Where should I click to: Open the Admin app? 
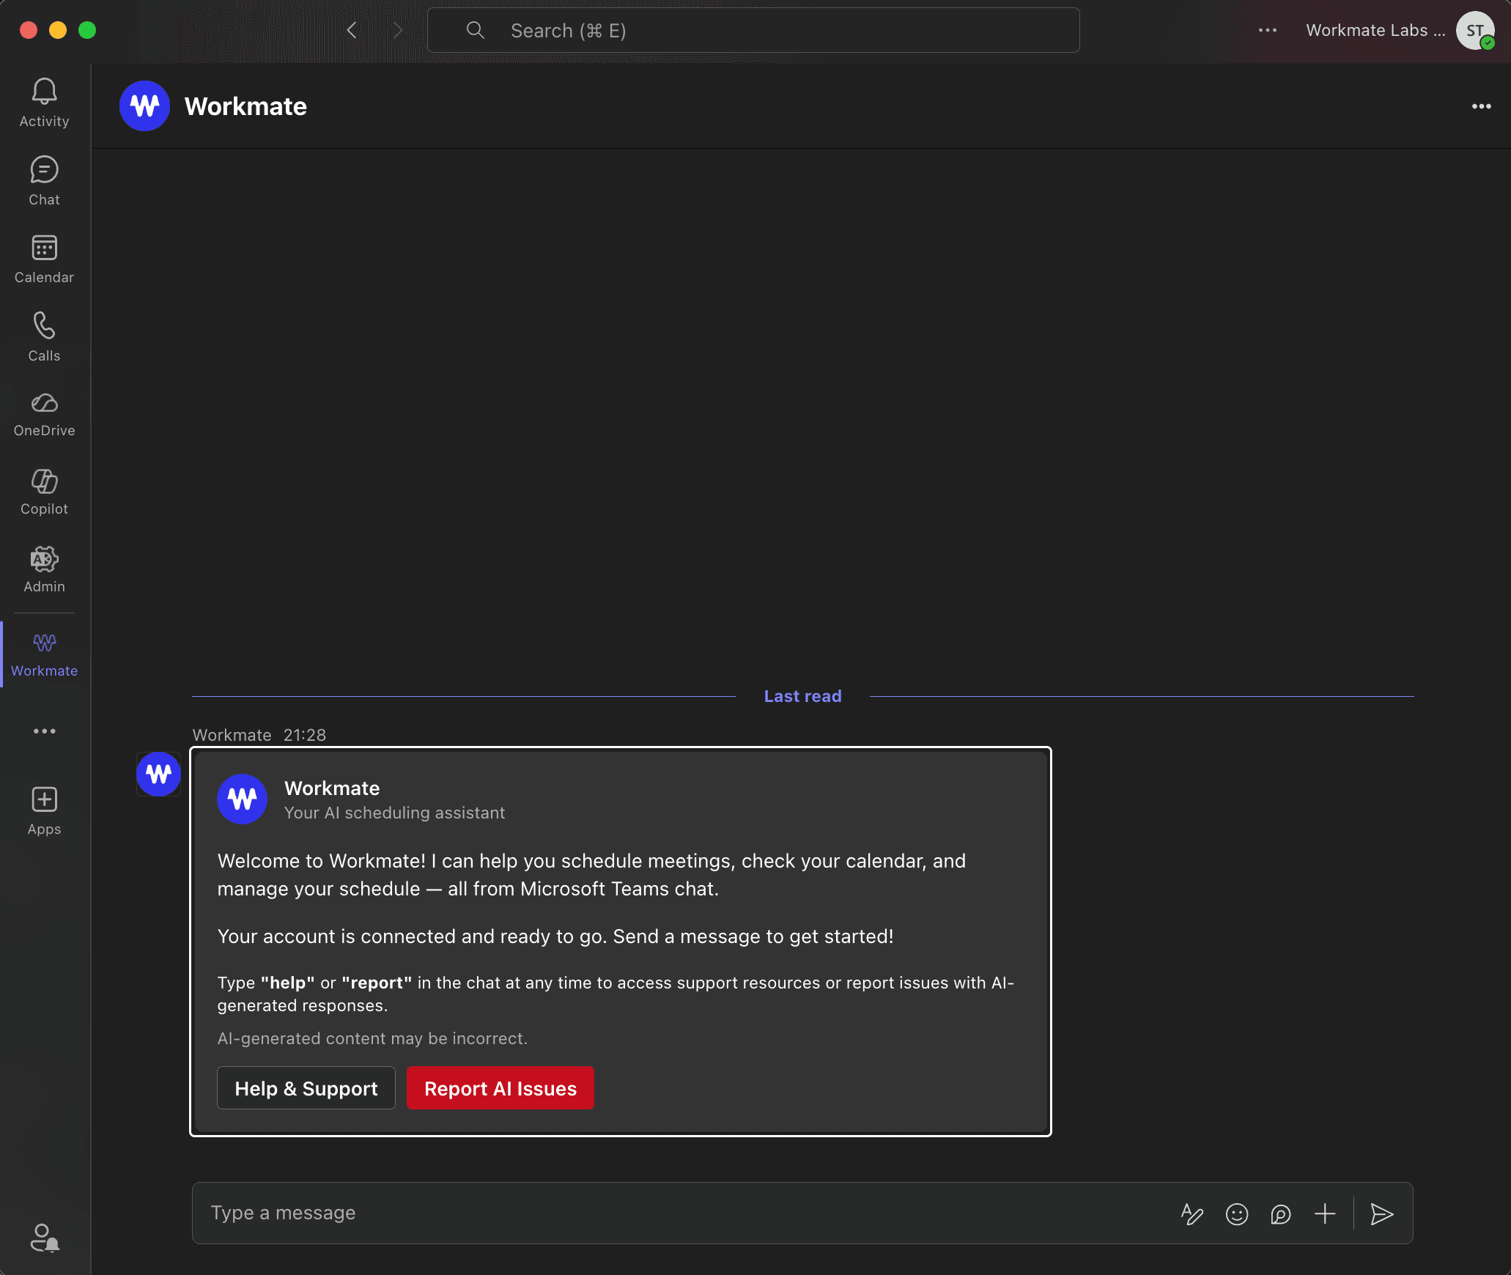44,569
